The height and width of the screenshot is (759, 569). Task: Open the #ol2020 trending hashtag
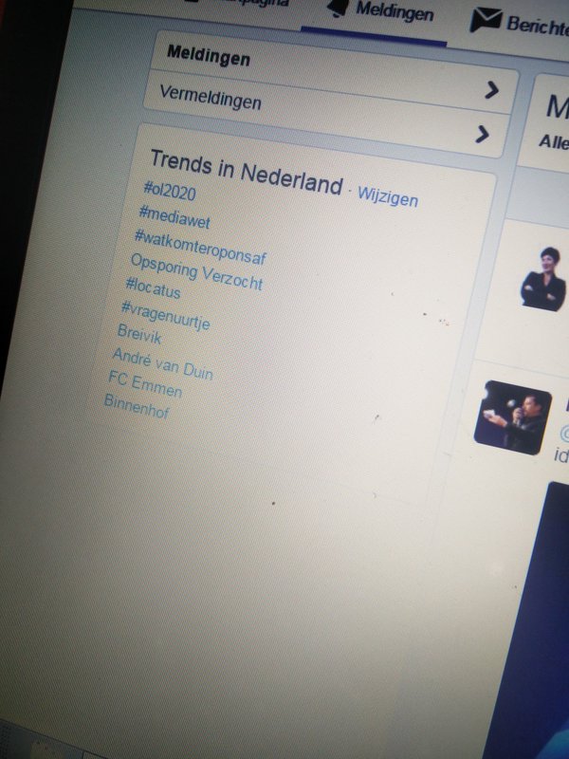[170, 191]
